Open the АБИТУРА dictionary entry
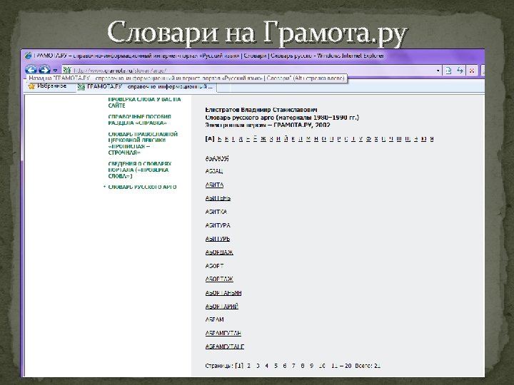Viewport: 514px width, 385px height. pyautogui.click(x=218, y=225)
